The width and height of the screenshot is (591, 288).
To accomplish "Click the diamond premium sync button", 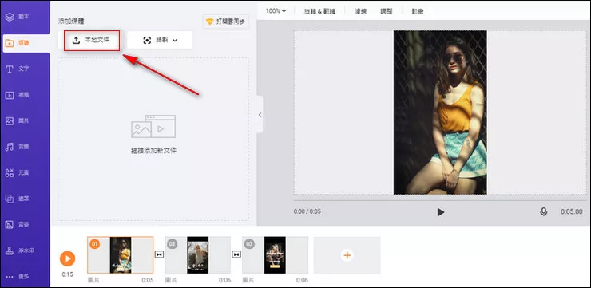I will [x=226, y=22].
